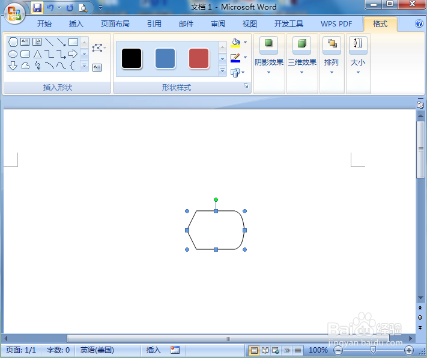
Task: Show next row of shape styles
Action: click(222, 59)
